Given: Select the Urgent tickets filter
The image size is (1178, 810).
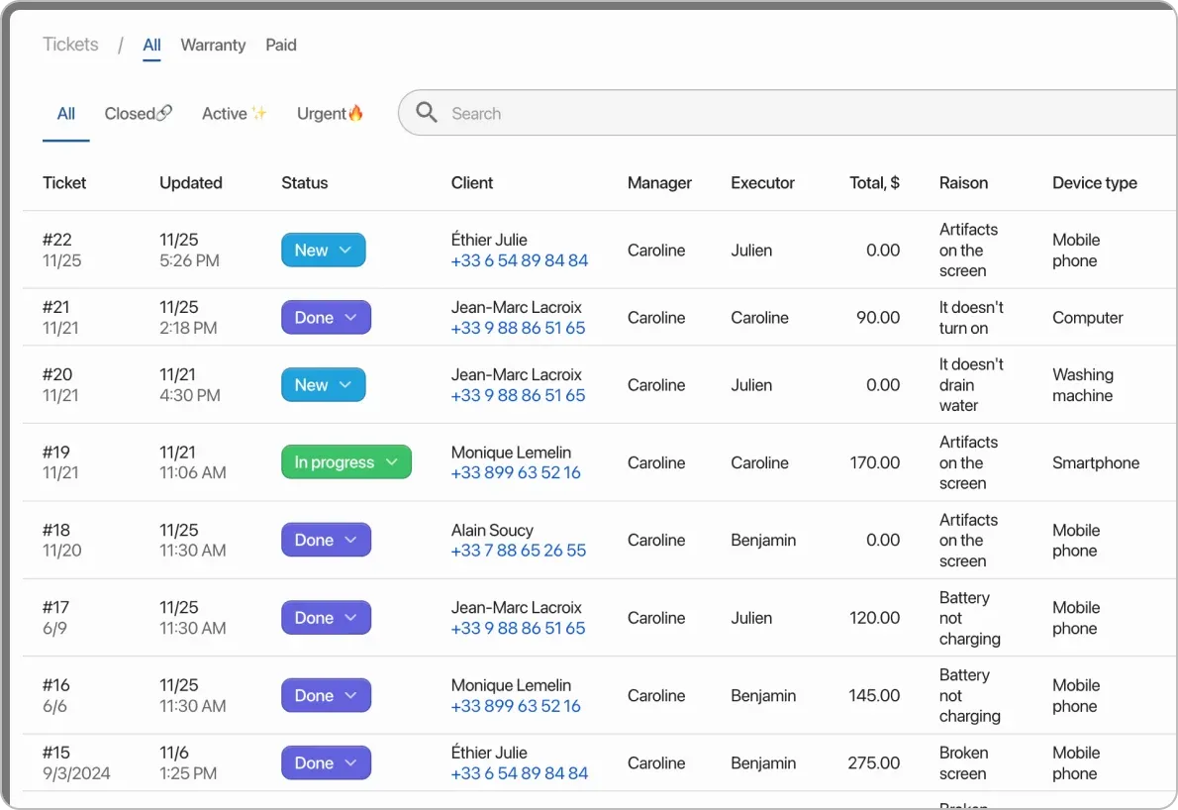Looking at the screenshot, I should click(320, 113).
